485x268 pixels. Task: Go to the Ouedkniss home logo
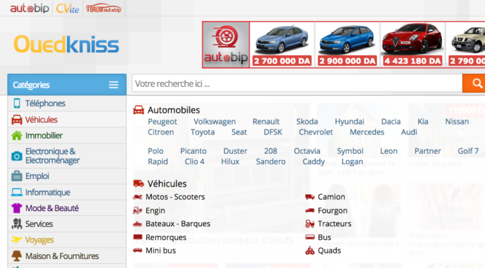(66, 45)
